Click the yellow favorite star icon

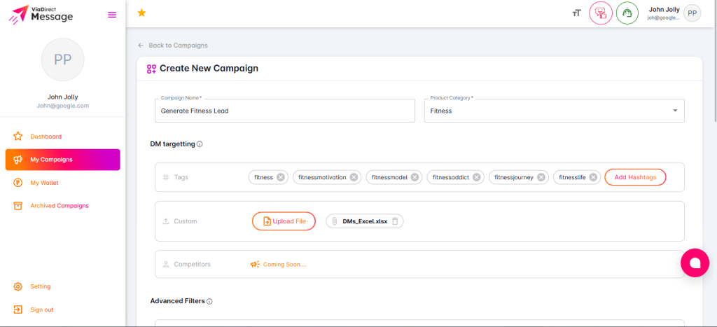141,13
